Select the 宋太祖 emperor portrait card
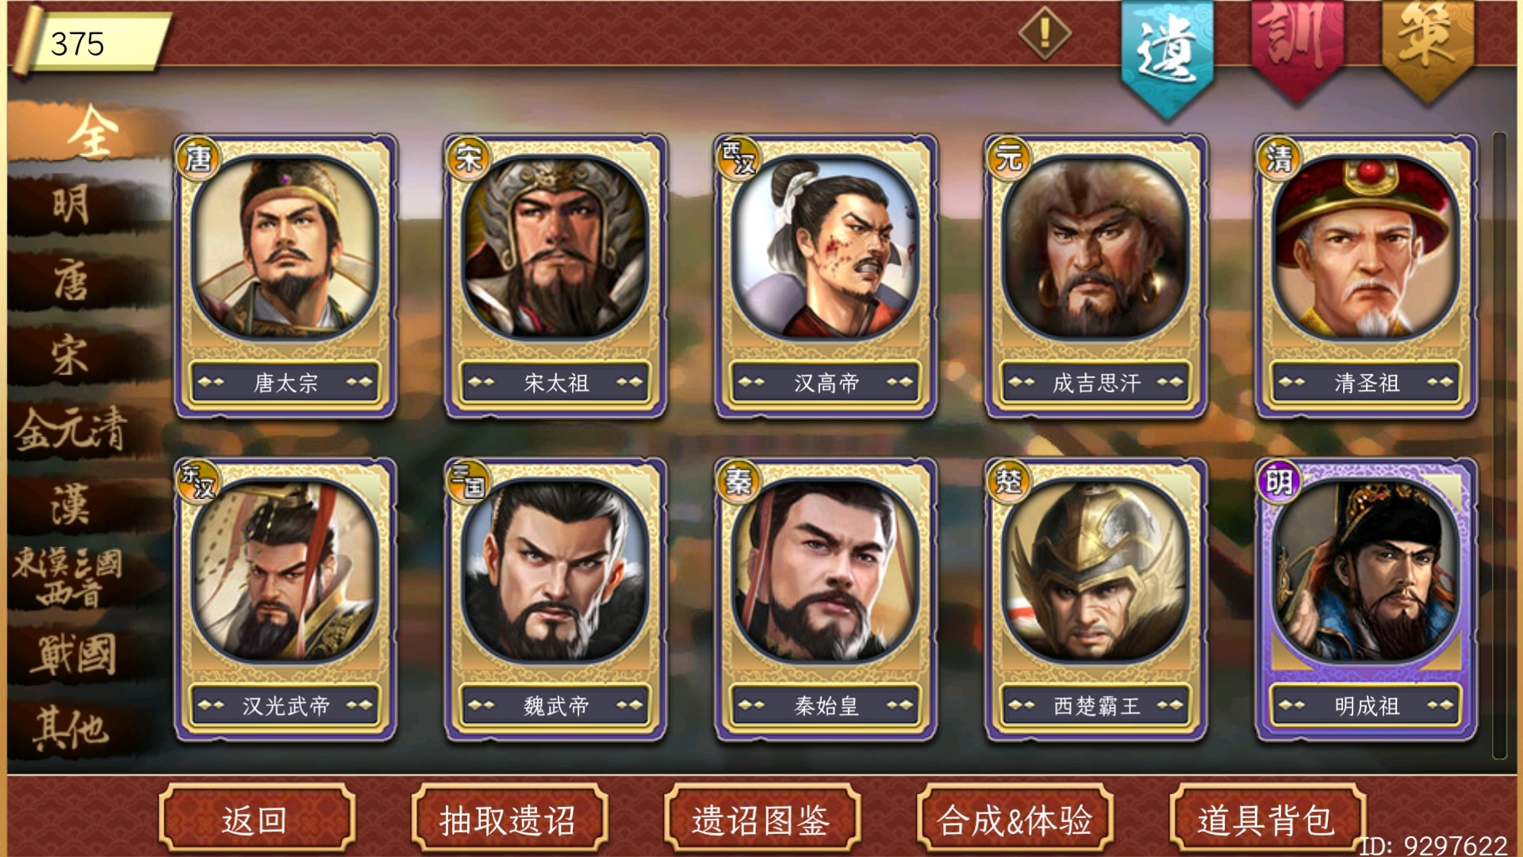This screenshot has width=1523, height=857. click(555, 275)
